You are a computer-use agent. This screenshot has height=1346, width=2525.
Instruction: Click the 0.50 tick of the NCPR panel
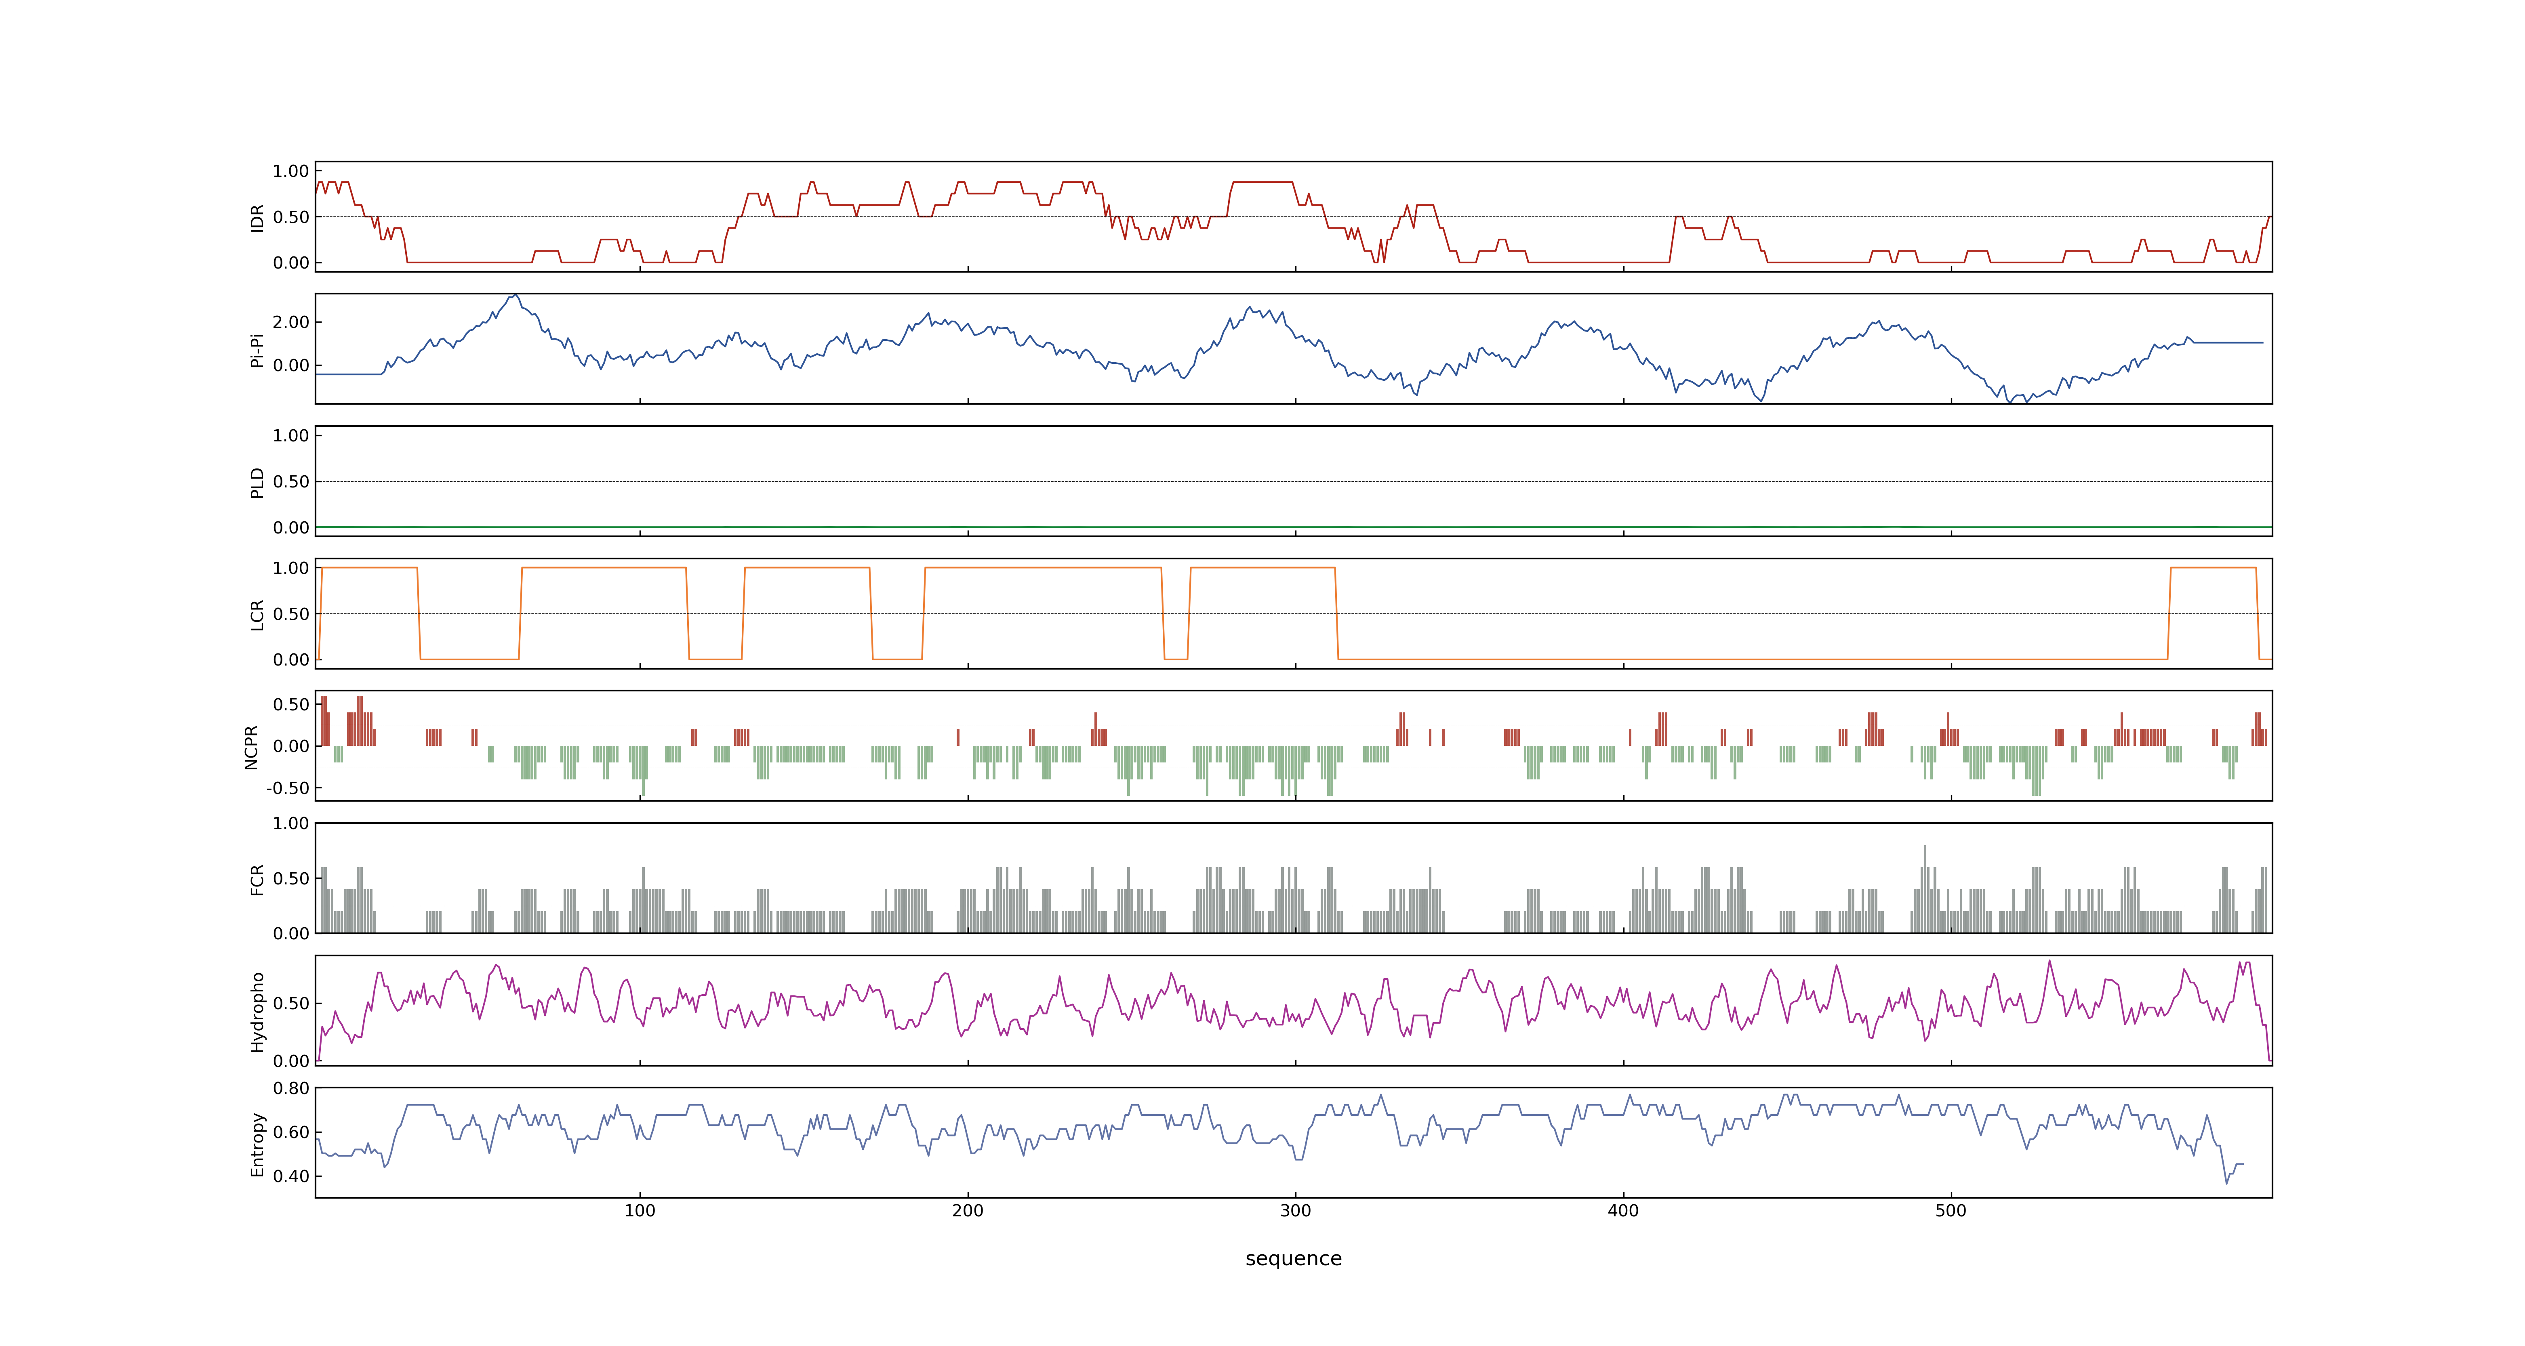click(x=291, y=704)
